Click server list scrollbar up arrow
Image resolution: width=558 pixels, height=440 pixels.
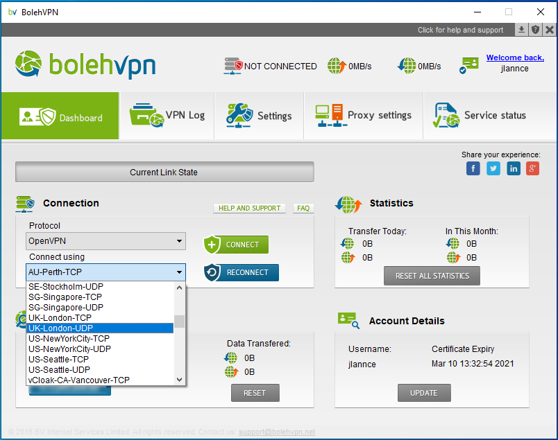[x=179, y=288]
